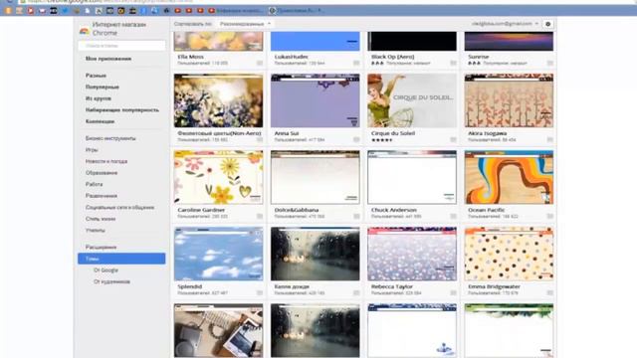Click the Cirque du Soleil star rating

381,140
